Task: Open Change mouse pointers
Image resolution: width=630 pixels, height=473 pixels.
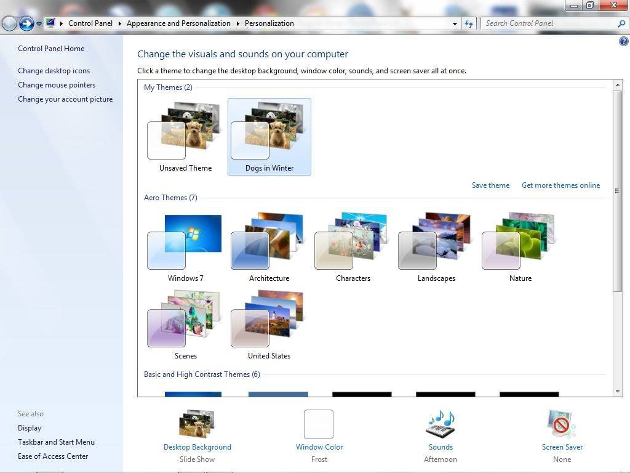Action: [x=57, y=85]
